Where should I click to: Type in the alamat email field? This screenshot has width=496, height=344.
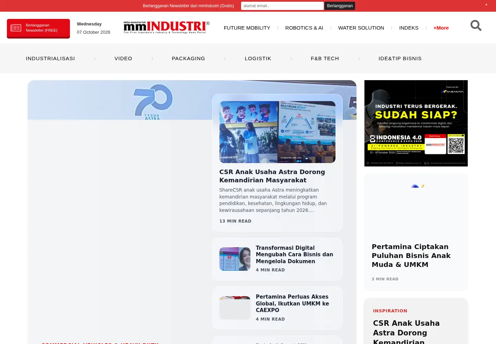click(x=282, y=6)
